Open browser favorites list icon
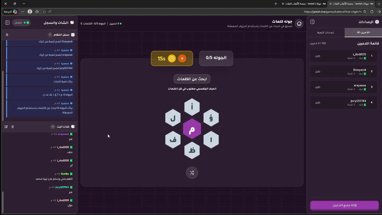Image resolution: width=382 pixels, height=215 pixels. pos(37,12)
